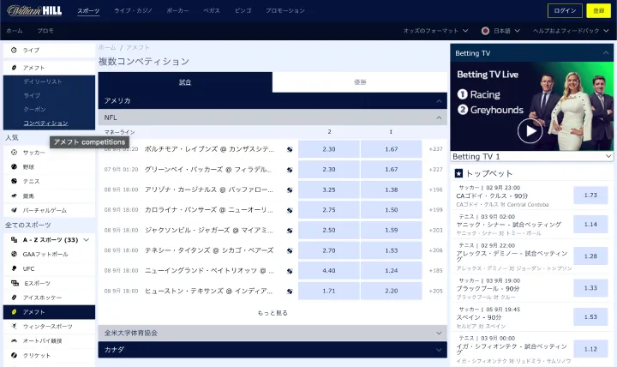Click stats icon for グリーンベイ・パッカーズ match
617x367 pixels.
290,170
